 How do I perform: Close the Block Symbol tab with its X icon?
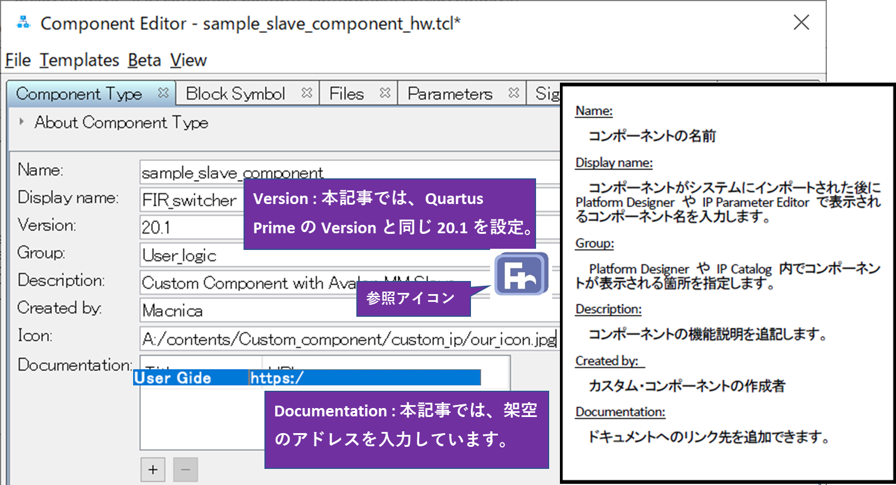pyautogui.click(x=307, y=93)
